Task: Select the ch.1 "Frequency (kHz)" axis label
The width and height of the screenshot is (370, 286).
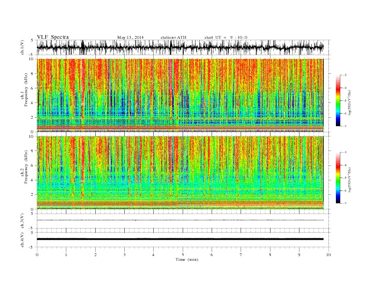Action: click(26, 90)
